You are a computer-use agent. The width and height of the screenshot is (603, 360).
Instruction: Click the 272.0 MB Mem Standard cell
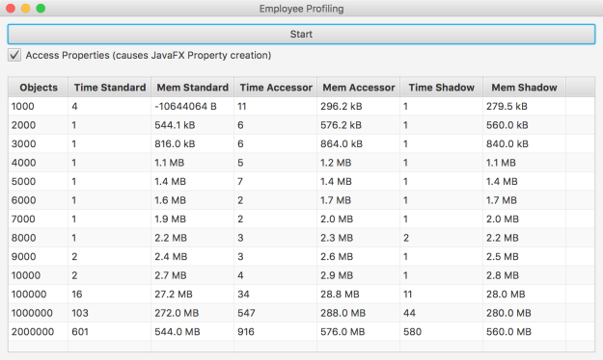pyautogui.click(x=192, y=313)
